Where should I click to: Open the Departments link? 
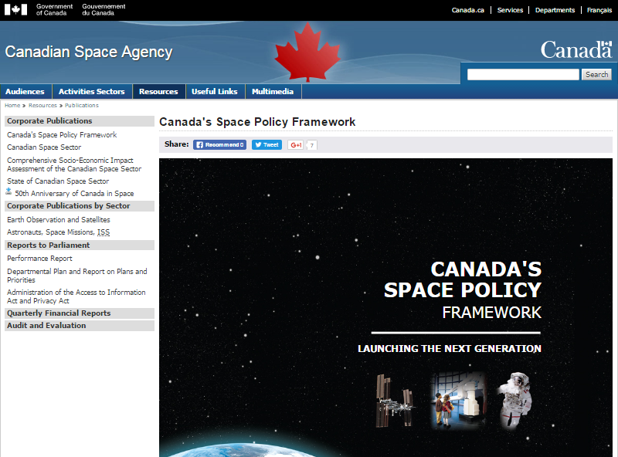(x=555, y=10)
